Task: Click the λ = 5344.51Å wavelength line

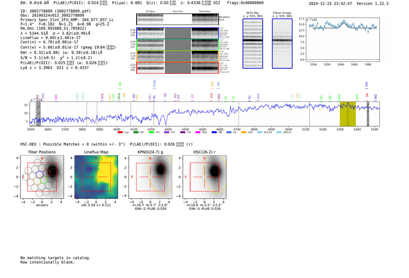Action: tap(56, 33)
